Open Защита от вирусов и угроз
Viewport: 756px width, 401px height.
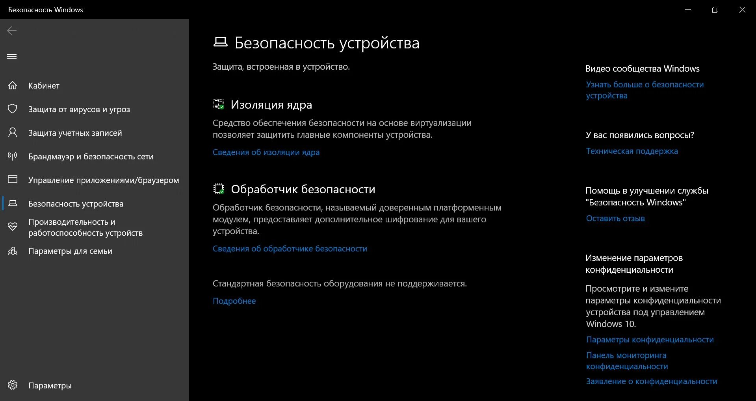(95, 109)
